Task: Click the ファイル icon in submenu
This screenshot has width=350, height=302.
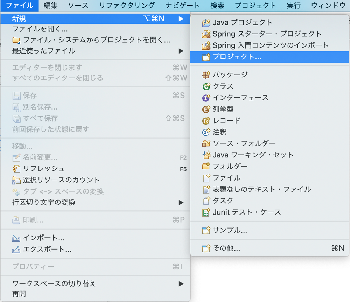Action: (x=206, y=178)
